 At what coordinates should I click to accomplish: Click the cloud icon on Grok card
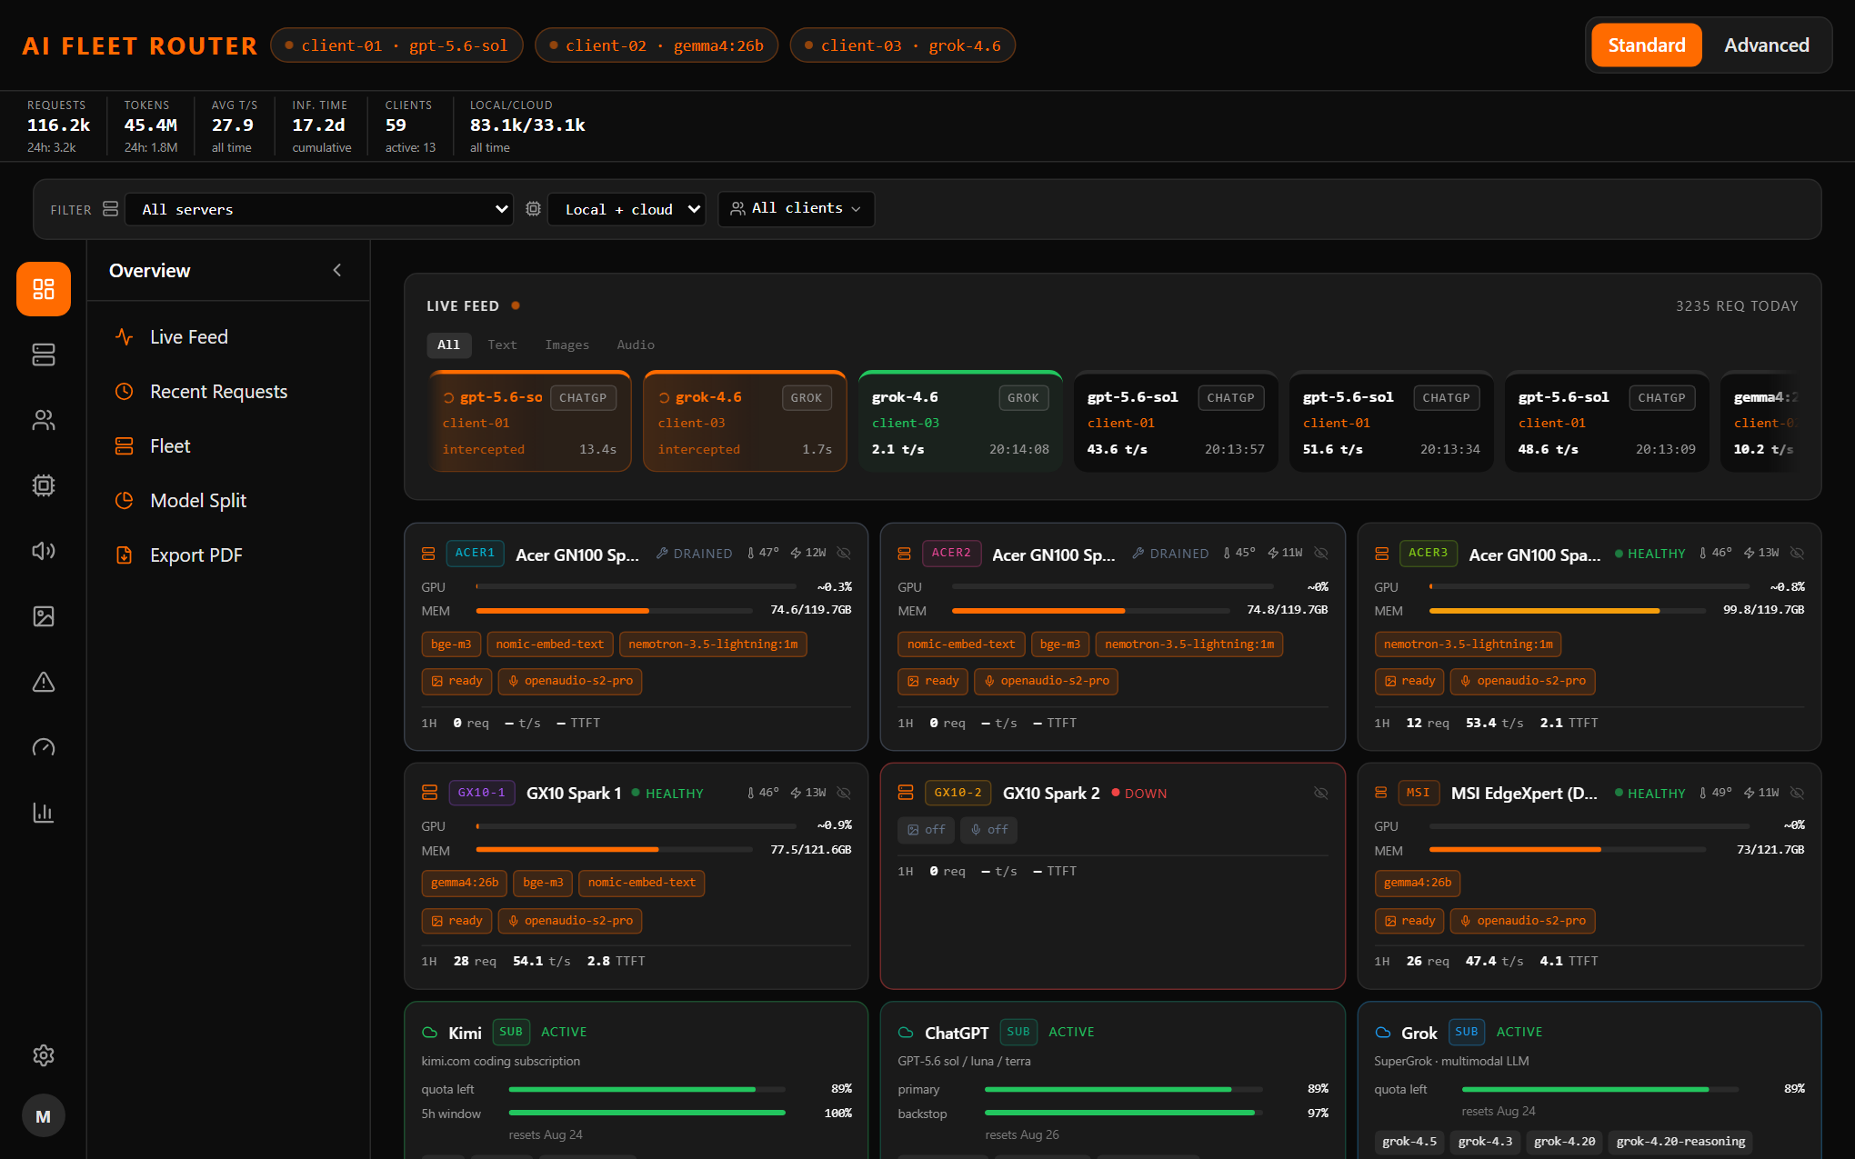[x=1383, y=1033]
